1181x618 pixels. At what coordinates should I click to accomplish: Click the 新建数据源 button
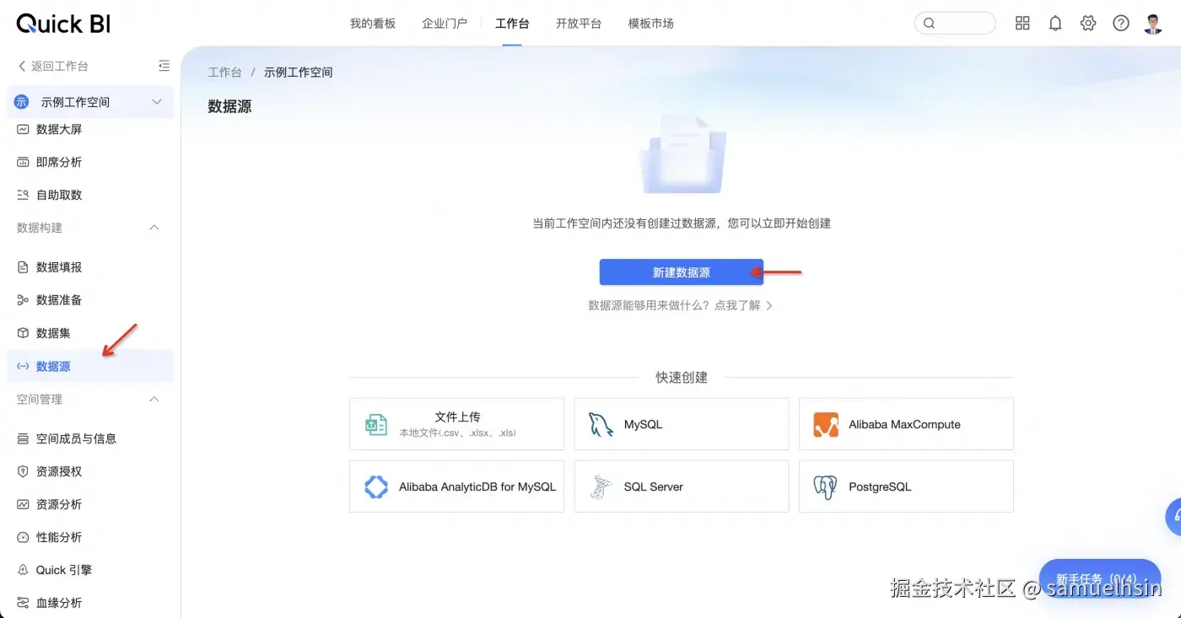(682, 272)
